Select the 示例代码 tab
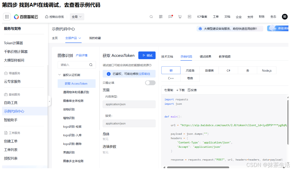This screenshot has width=291, height=170. [186, 57]
